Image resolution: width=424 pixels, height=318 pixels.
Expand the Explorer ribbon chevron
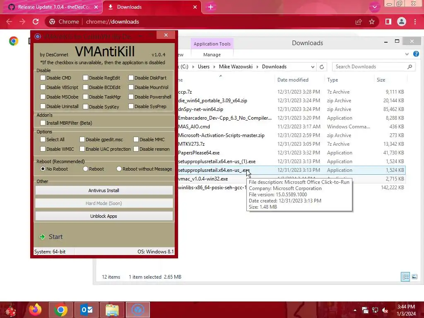[x=407, y=54]
